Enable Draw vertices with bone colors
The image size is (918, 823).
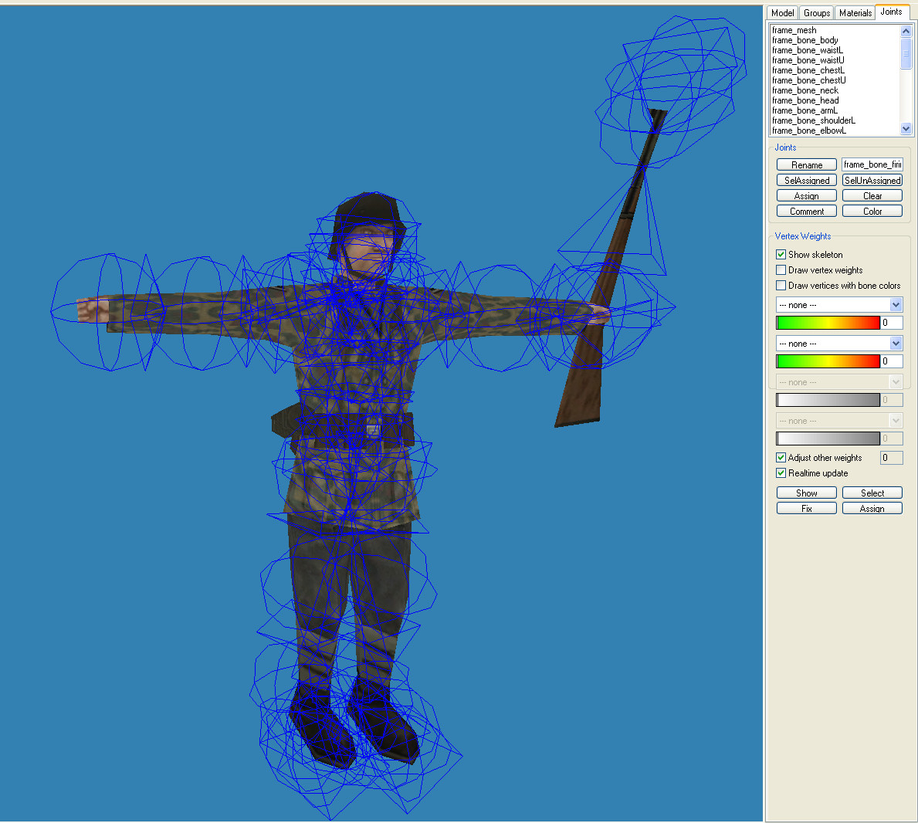(781, 286)
